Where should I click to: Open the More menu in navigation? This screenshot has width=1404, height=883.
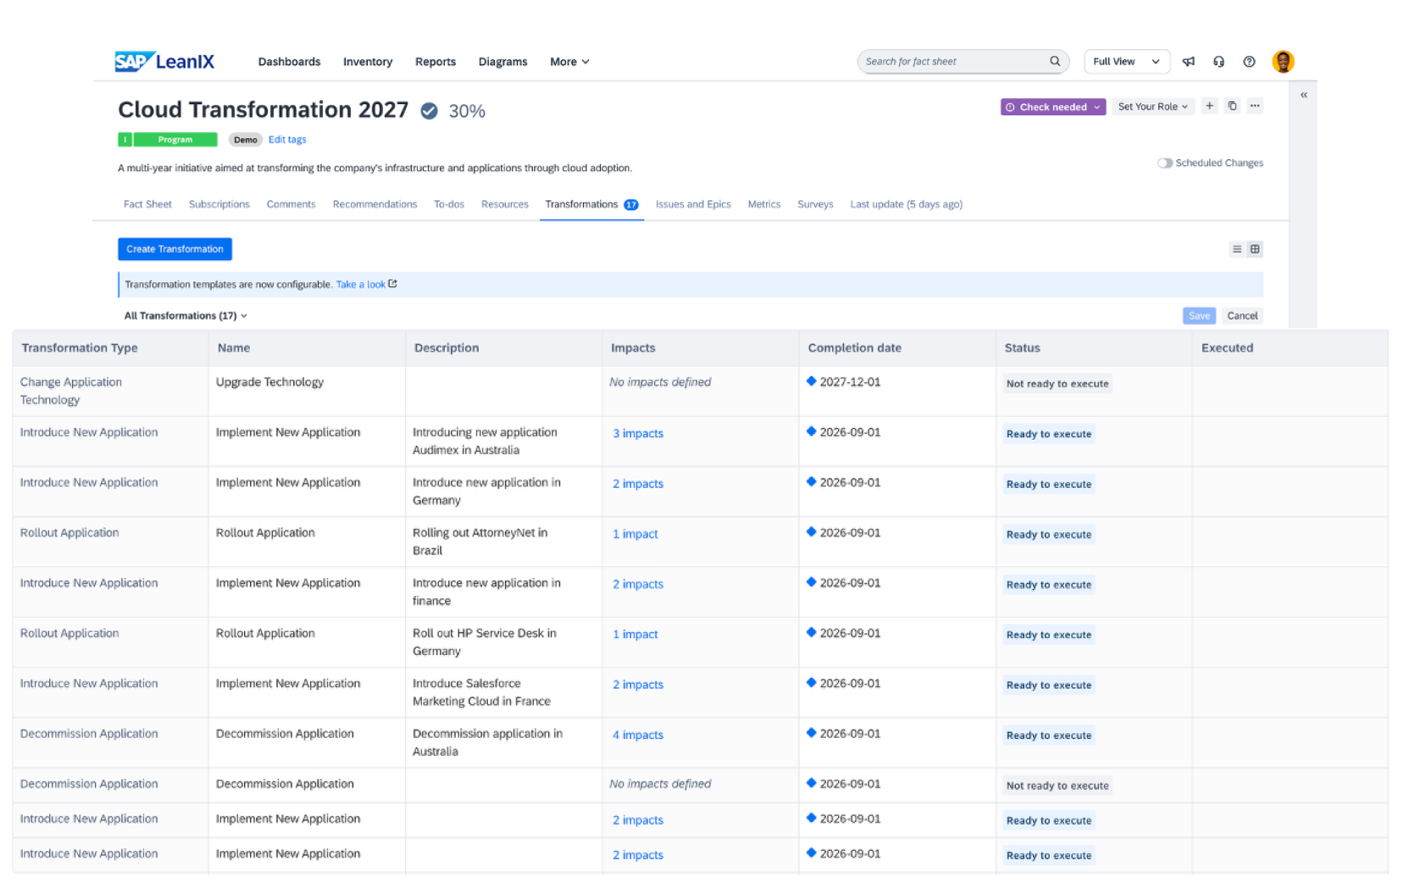pyautogui.click(x=569, y=62)
